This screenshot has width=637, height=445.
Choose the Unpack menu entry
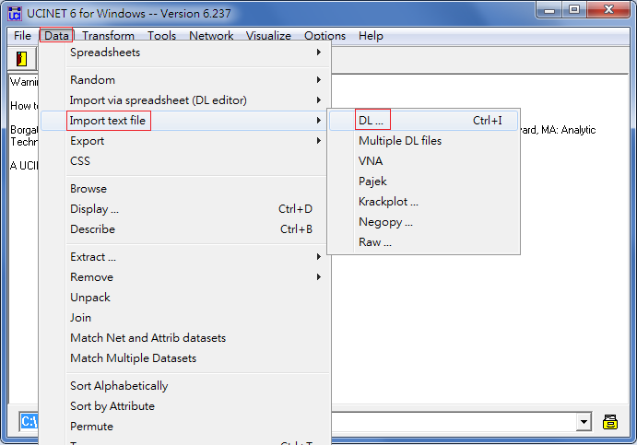[x=185, y=298]
